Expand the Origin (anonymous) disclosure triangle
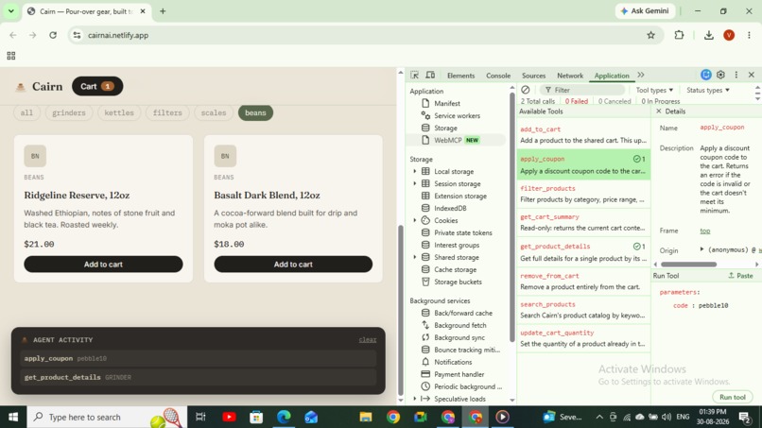Viewport: 762px width, 428px height. (701, 249)
